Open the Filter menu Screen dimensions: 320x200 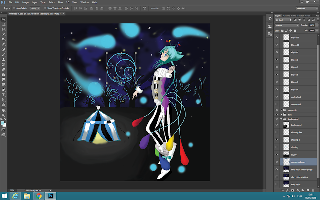coord(60,2)
